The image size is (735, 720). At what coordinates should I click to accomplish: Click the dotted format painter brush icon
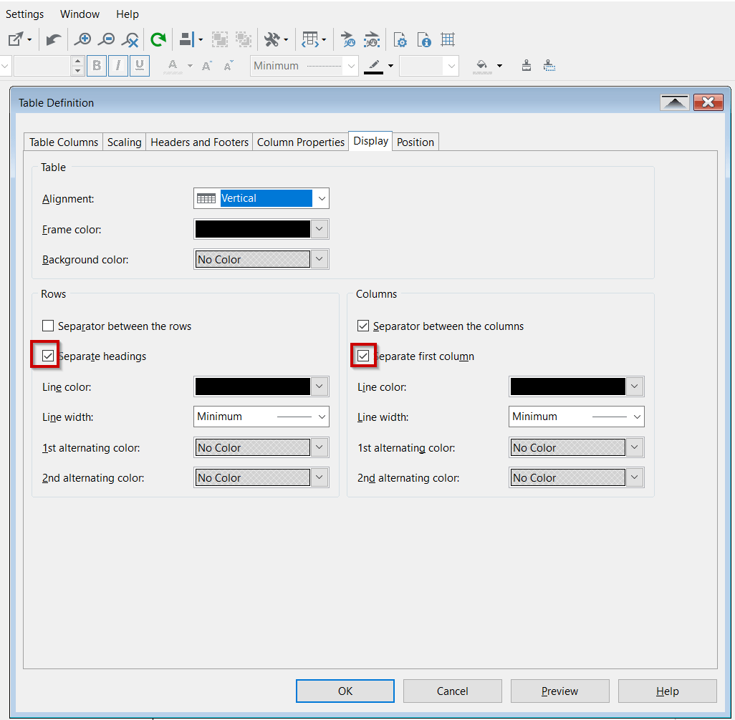[x=549, y=66]
